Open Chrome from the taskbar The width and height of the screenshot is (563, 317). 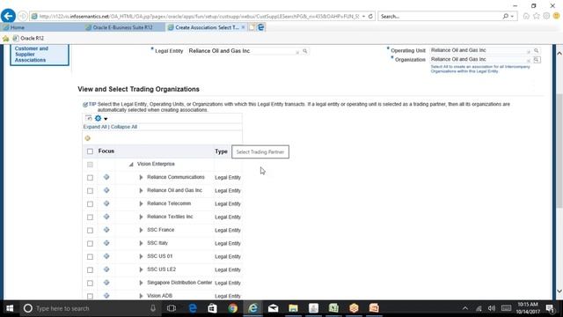(x=232, y=308)
